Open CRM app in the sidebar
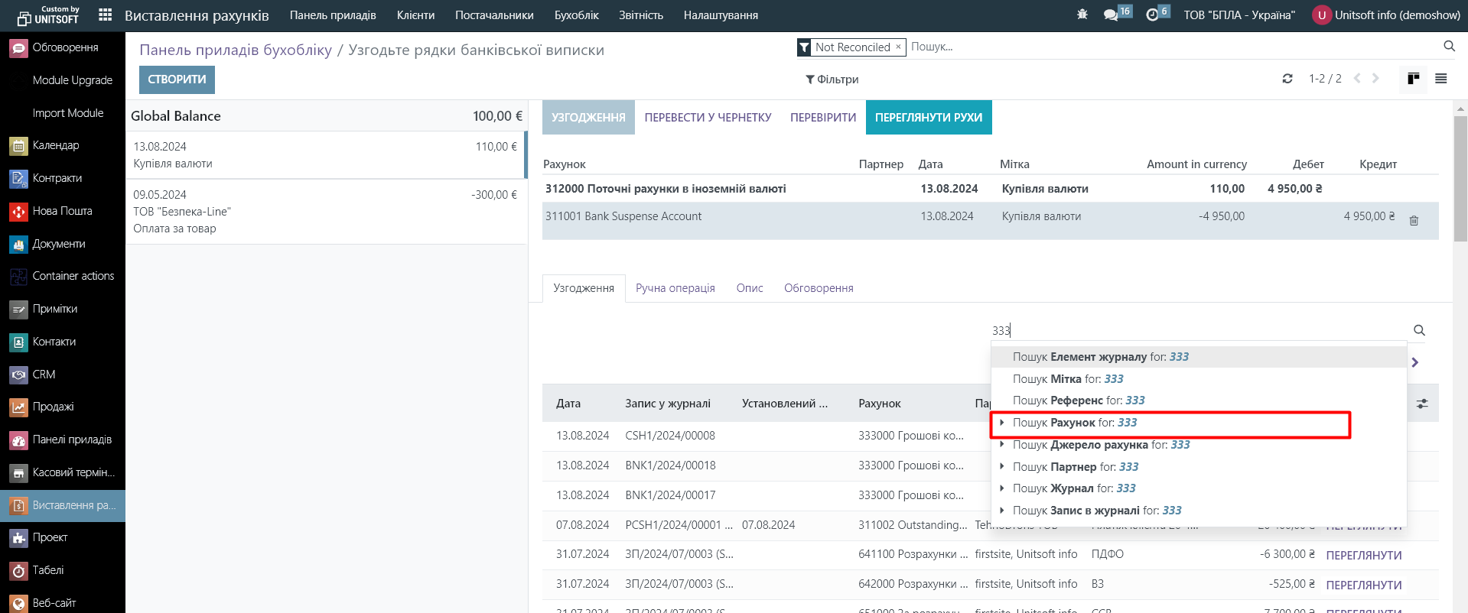The width and height of the screenshot is (1468, 613). 44,375
